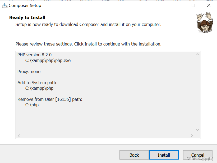Click the Composer mascot image

pos(205,23)
